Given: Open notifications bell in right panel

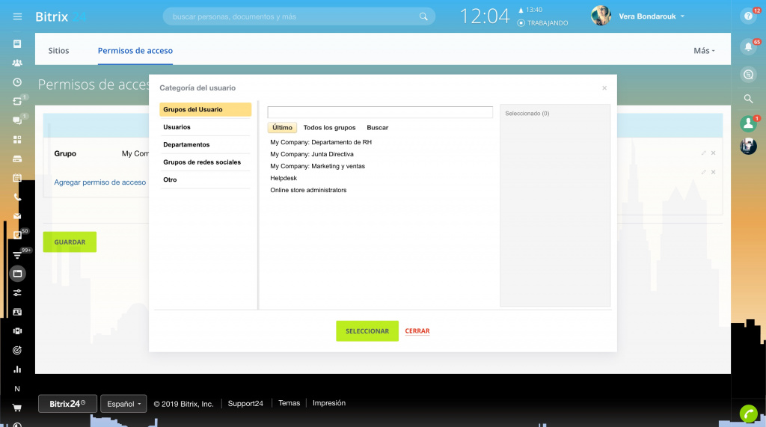Looking at the screenshot, I should (748, 47).
